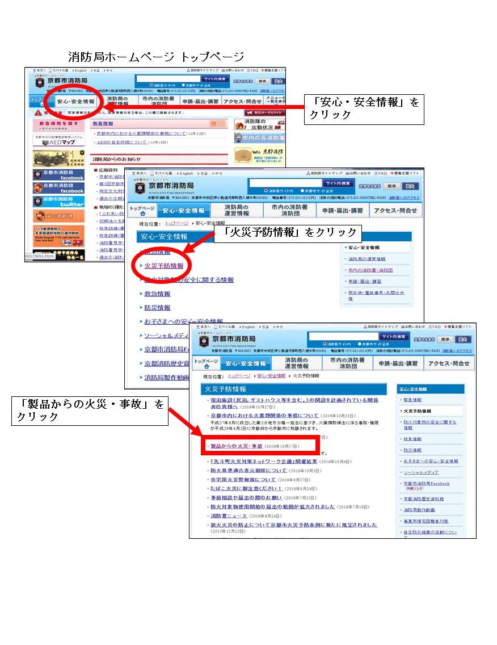Image resolution: width=497 pixels, height=645 pixels.
Task: Click search field on 安心・安全情報 page
Action: (286, 183)
